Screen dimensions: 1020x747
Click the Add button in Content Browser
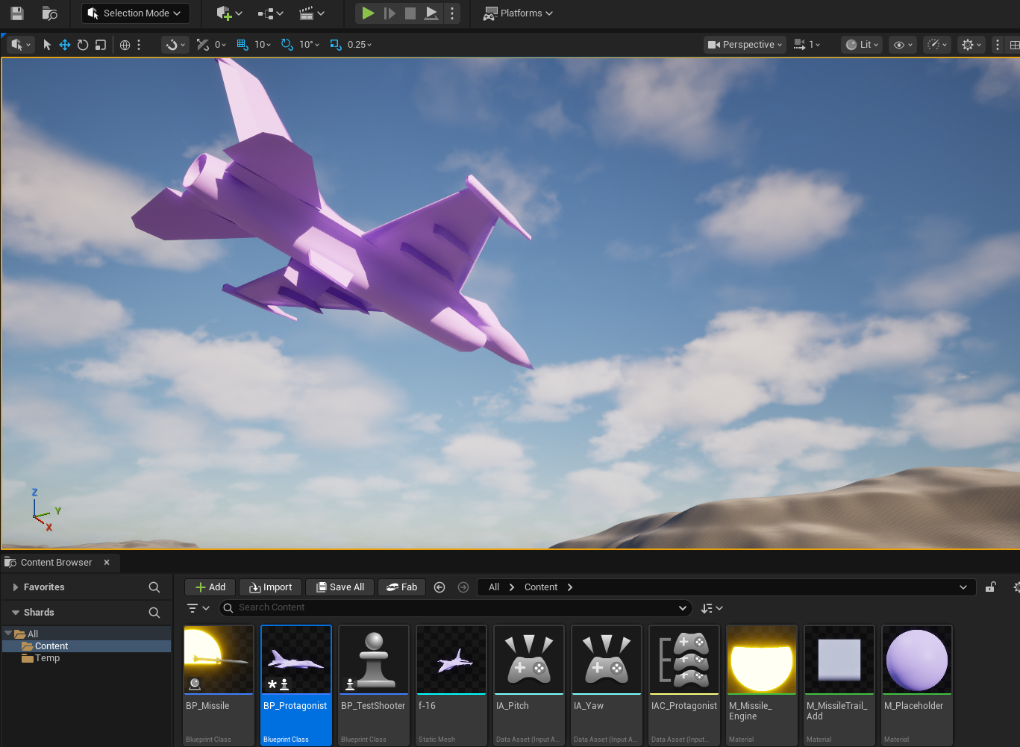[210, 587]
